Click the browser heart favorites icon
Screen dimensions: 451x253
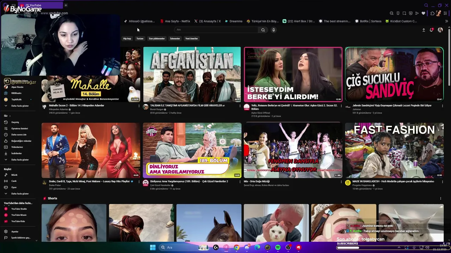(423, 13)
